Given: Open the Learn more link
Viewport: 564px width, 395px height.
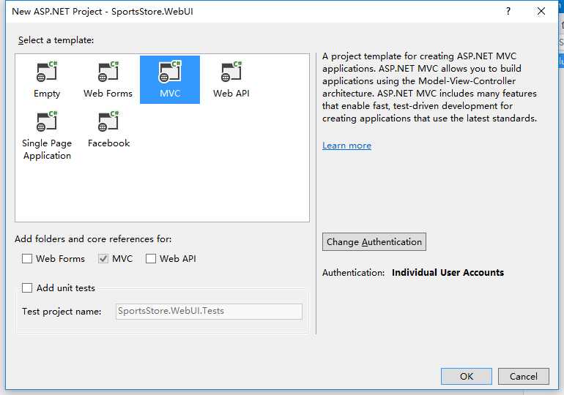Looking at the screenshot, I should coord(346,146).
